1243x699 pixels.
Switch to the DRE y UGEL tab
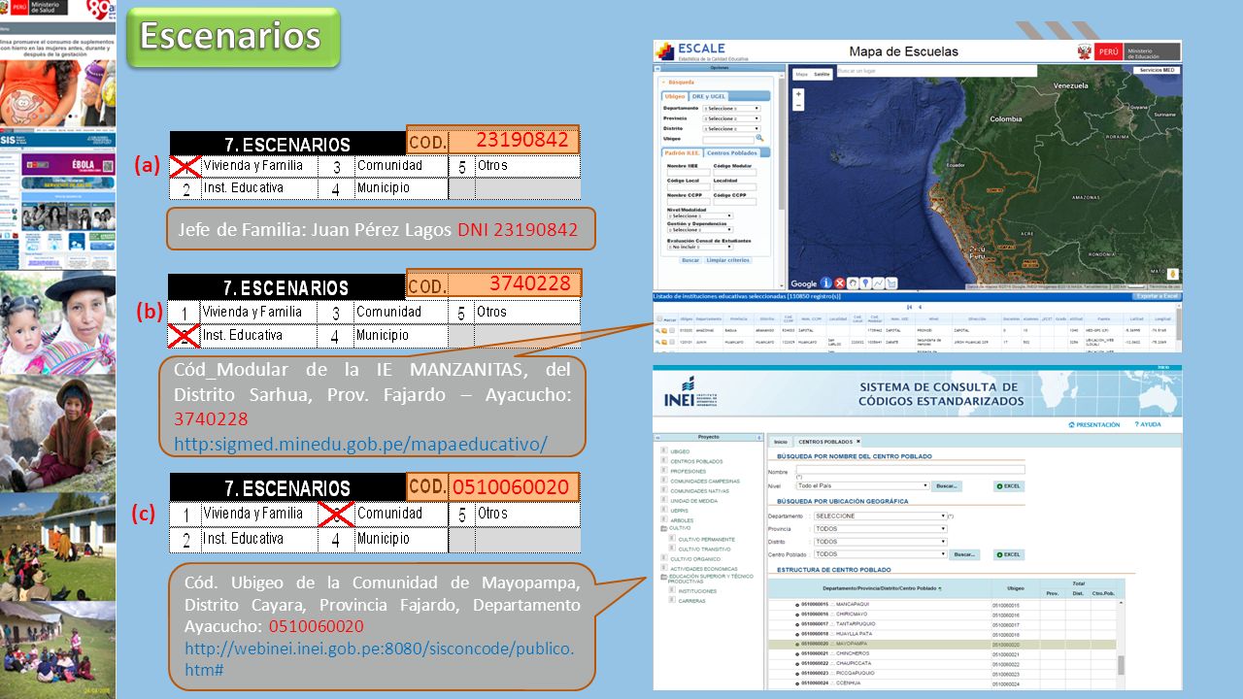click(x=709, y=96)
